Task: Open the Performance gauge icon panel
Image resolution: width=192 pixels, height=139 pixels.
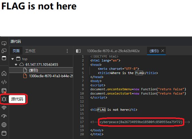Action: 4,116
